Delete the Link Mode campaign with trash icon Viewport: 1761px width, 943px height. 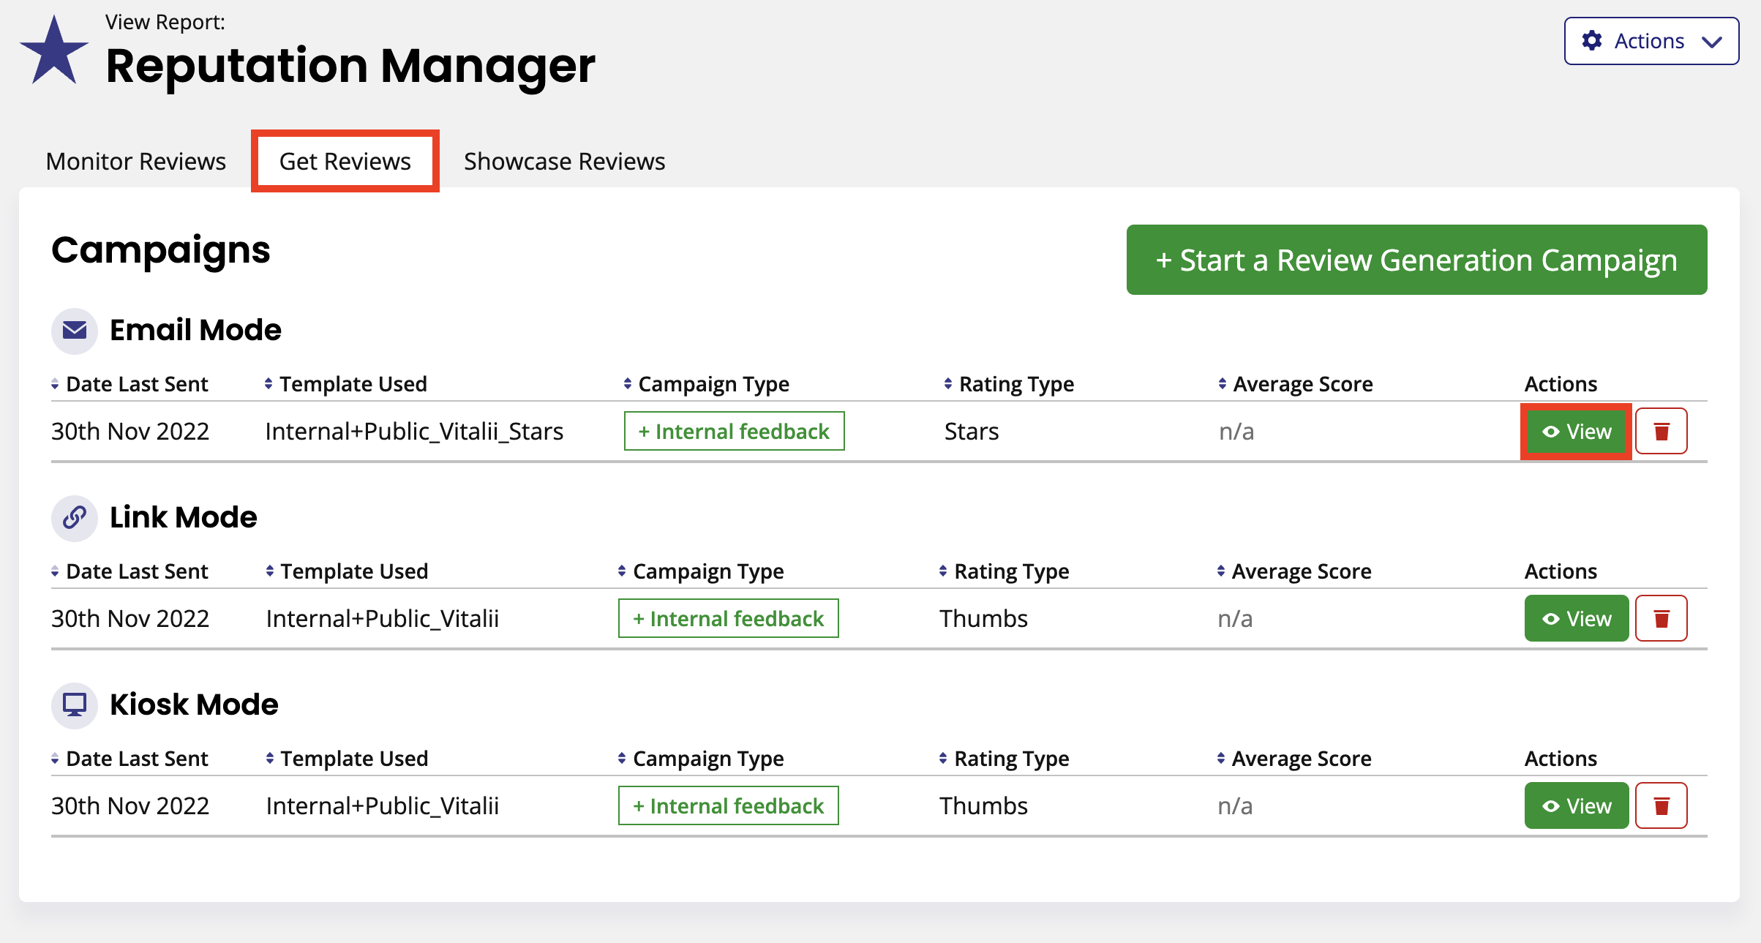click(1662, 618)
